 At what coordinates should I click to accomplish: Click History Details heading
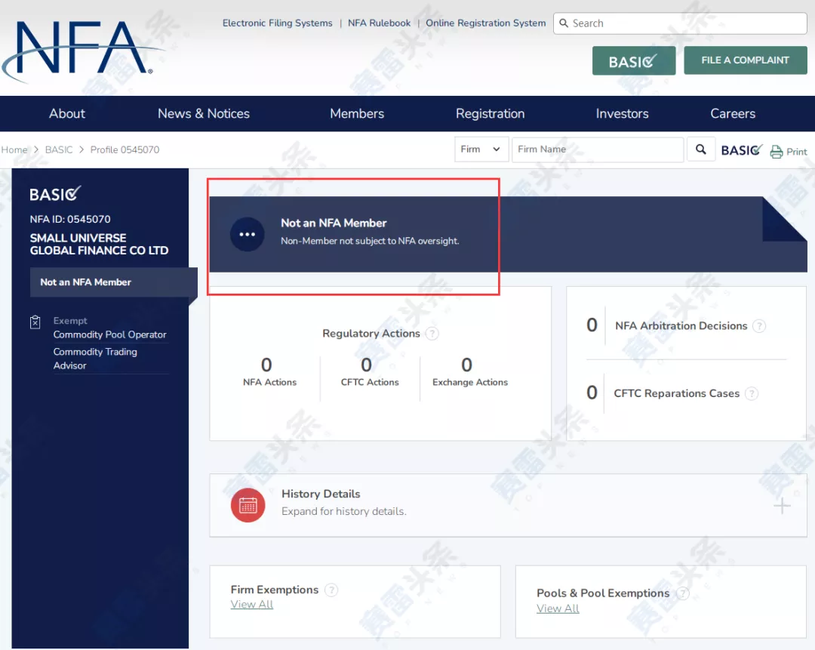pos(321,494)
